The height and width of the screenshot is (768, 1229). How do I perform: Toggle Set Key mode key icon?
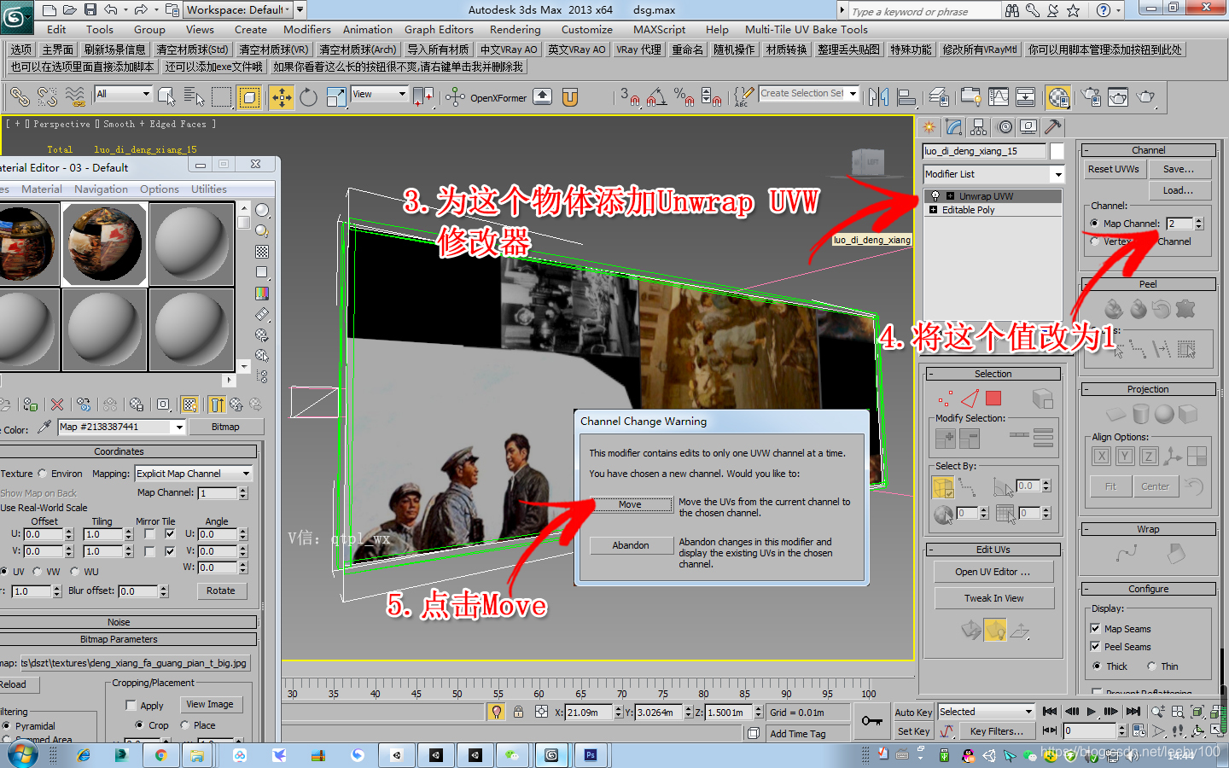(871, 721)
